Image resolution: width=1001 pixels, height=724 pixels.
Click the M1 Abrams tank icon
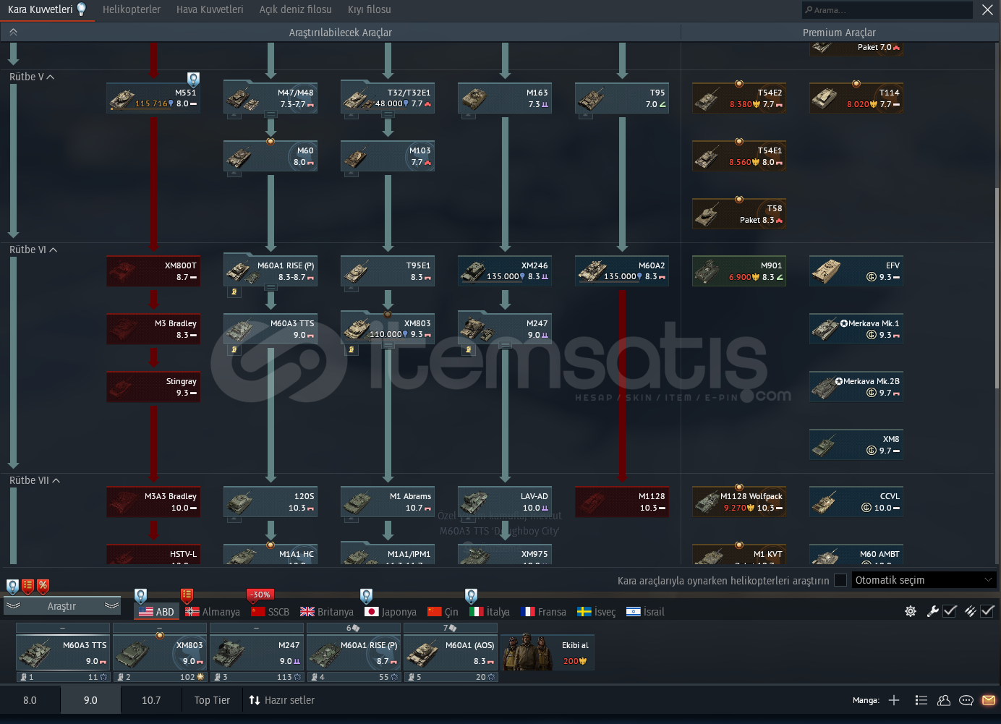[357, 503]
